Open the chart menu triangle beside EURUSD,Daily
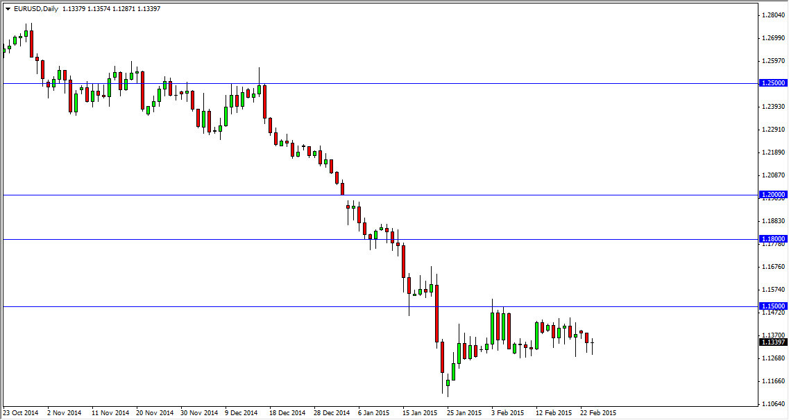The image size is (789, 420). pos(8,9)
